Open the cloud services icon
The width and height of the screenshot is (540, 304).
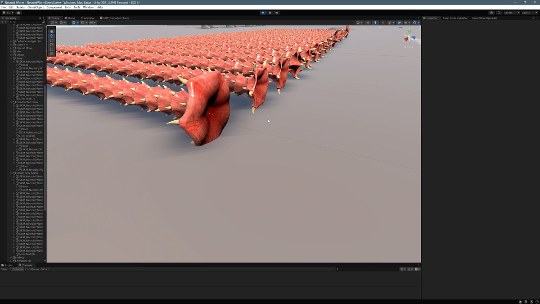18,13
